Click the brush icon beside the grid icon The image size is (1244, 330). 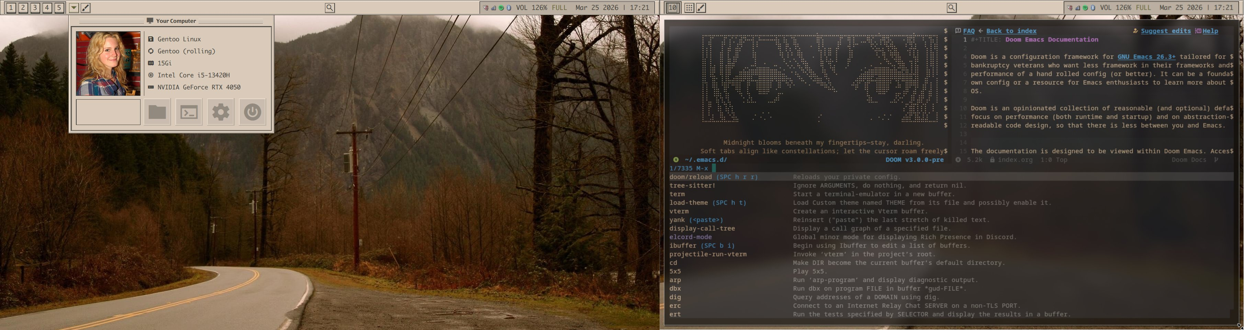(701, 8)
